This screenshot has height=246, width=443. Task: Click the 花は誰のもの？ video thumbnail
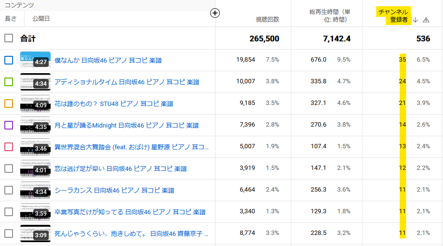(35, 104)
